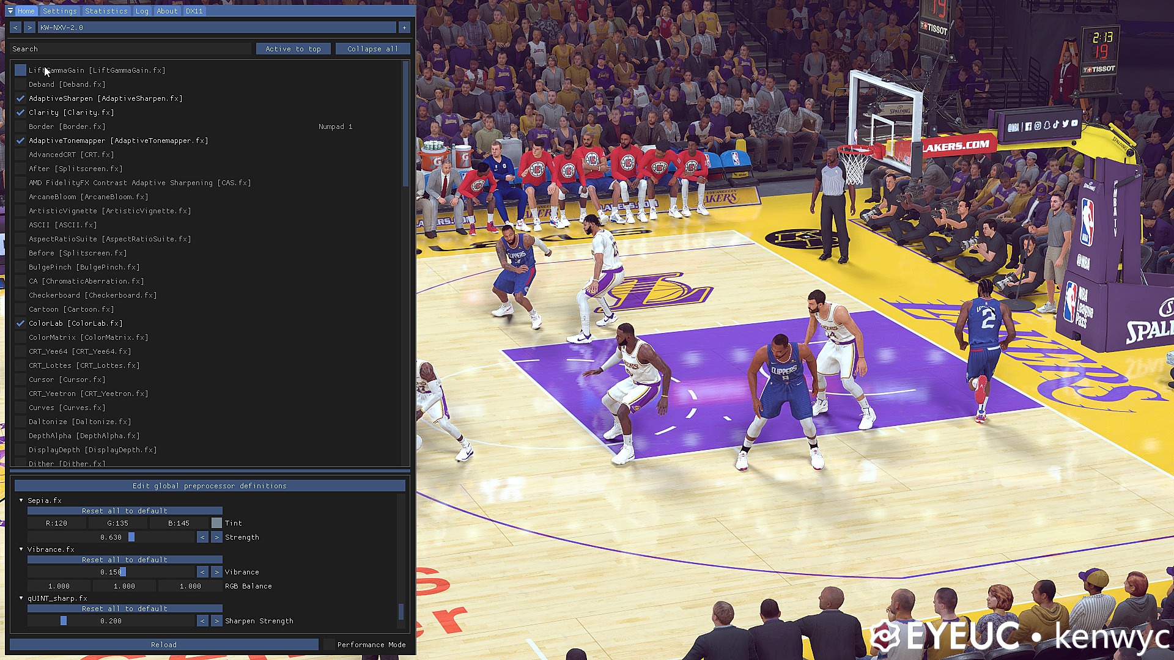Focus the effect Search field
Image resolution: width=1174 pixels, height=660 pixels.
(x=131, y=49)
